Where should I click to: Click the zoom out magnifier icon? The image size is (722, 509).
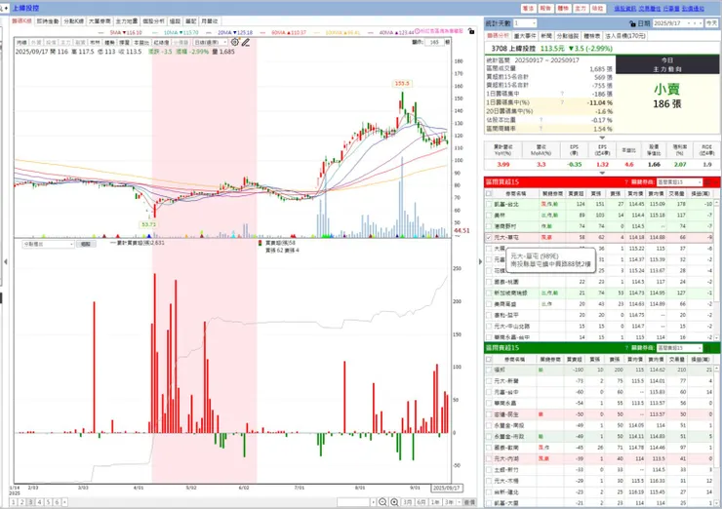coord(382,502)
